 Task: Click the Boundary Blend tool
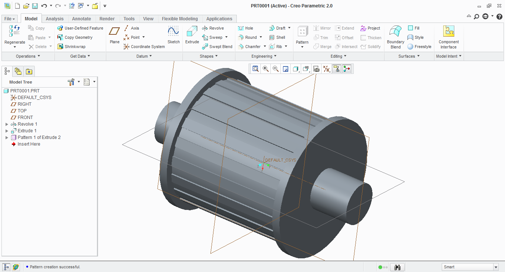(395, 37)
